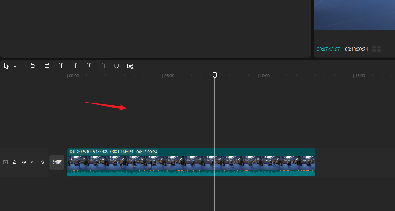The height and width of the screenshot is (211, 395).
Task: Trim the clip right of the playhead
Action: (x=88, y=66)
